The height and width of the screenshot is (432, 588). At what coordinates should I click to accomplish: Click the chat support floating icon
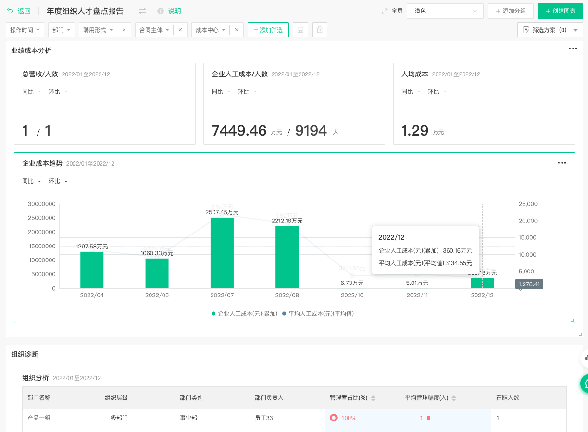coord(584,383)
